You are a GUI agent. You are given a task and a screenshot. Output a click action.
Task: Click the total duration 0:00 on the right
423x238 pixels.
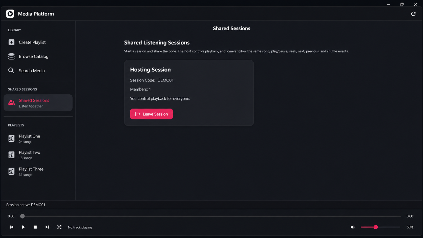click(x=410, y=216)
